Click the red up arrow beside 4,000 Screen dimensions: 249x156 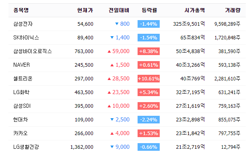[112, 133]
